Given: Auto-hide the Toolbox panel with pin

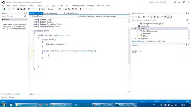Looking at the screenshot, I should [24, 13].
